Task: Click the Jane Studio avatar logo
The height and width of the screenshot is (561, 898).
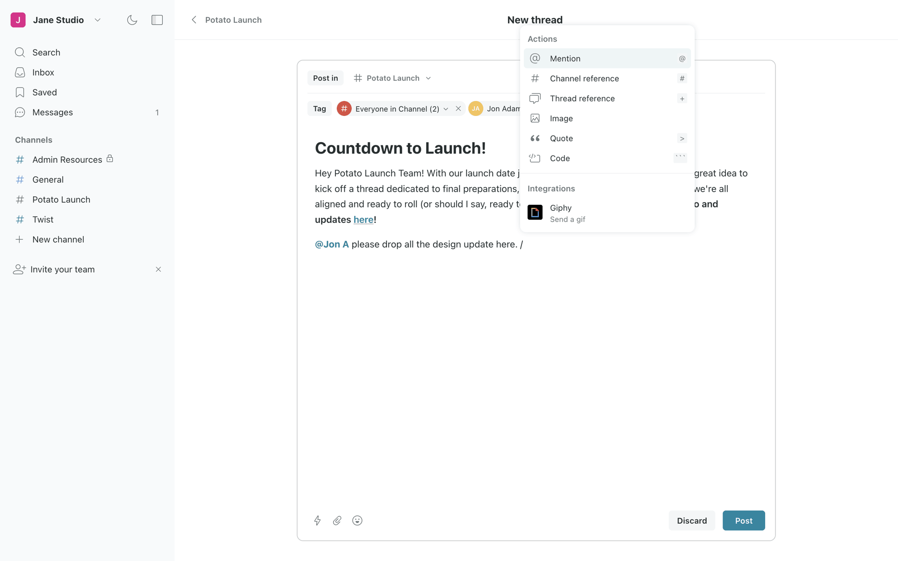Action: click(x=18, y=20)
